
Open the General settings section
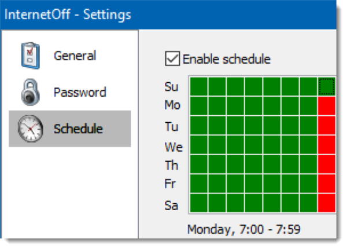[x=75, y=56]
